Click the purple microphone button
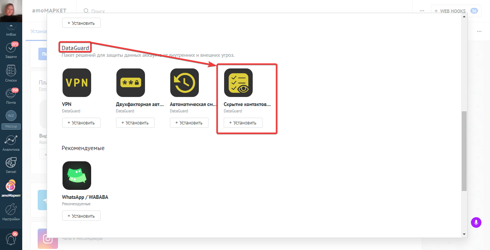This screenshot has width=490, height=250. (x=476, y=222)
